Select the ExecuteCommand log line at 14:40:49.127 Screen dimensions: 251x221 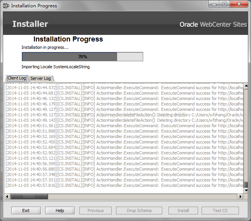pyautogui.click(x=124, y=109)
